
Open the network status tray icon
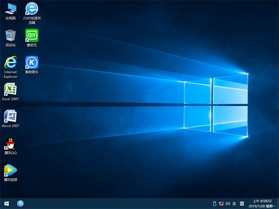pos(221,203)
